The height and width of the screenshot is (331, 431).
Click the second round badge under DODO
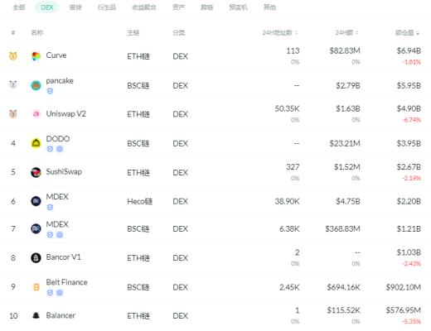60,149
